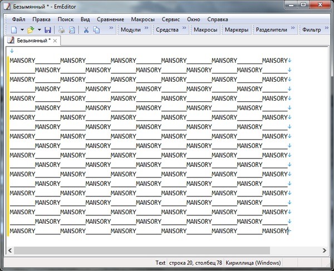
Task: Save the document with the floppy icon
Action: pos(48,29)
